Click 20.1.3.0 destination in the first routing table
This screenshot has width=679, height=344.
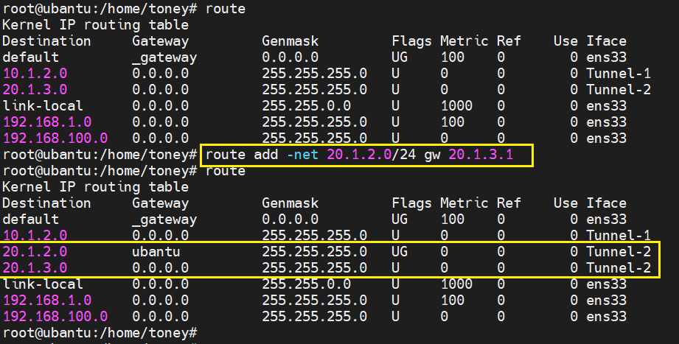pyautogui.click(x=35, y=90)
